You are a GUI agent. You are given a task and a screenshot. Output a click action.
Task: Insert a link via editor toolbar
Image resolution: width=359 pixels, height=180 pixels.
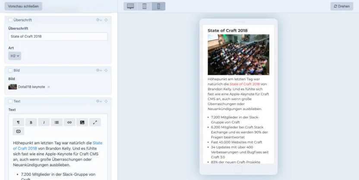tap(69, 122)
